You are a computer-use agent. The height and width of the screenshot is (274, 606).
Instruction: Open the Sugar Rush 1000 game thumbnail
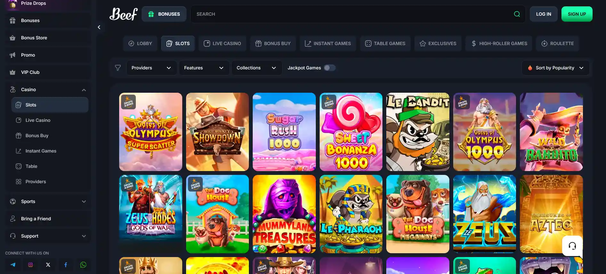click(284, 132)
